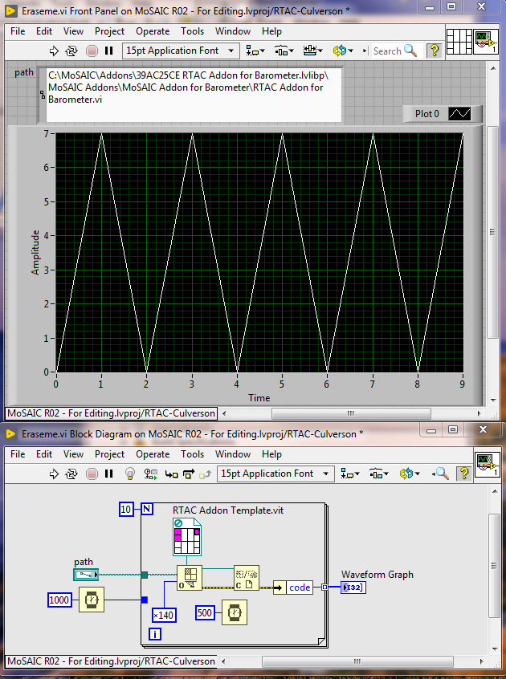Select the loop count constant 10
The height and width of the screenshot is (679, 506).
pyautogui.click(x=125, y=509)
